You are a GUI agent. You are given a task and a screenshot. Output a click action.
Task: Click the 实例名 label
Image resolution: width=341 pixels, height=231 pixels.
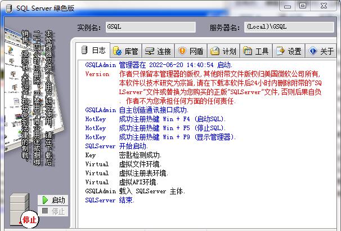89,28
